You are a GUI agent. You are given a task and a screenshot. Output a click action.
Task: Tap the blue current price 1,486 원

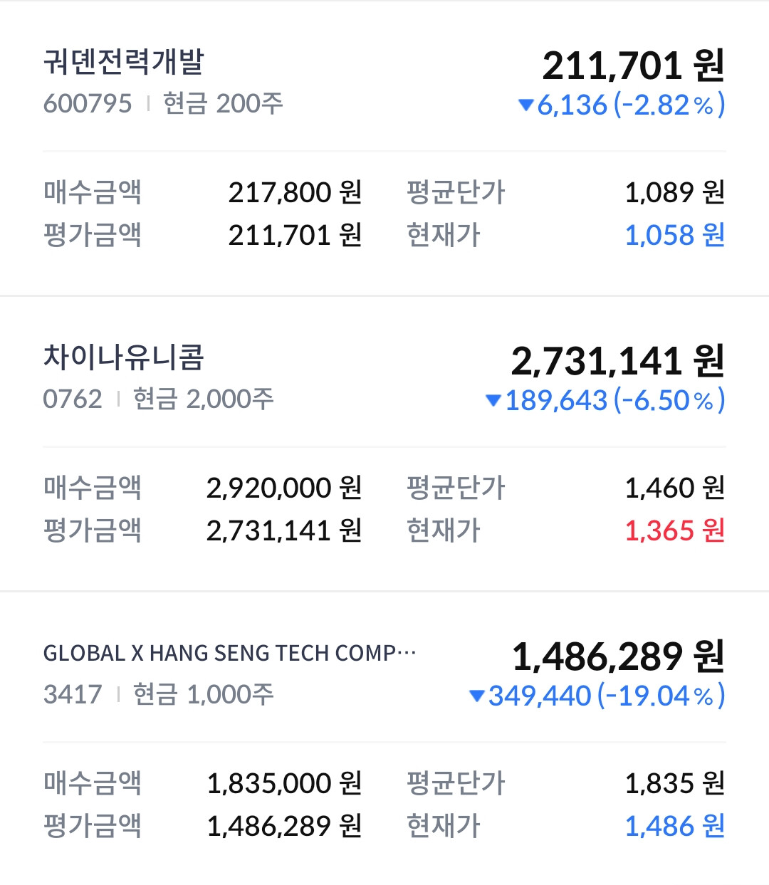[x=674, y=827]
